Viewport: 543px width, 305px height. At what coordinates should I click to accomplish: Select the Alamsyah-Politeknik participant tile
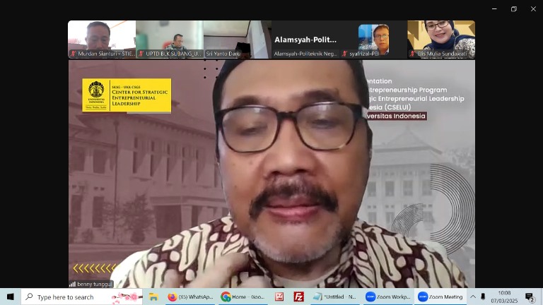[305, 39]
